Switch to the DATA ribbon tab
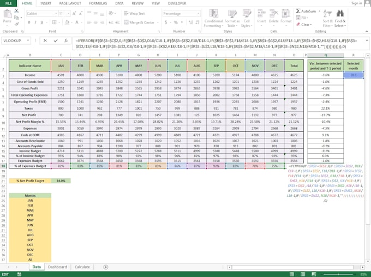 [119, 3]
